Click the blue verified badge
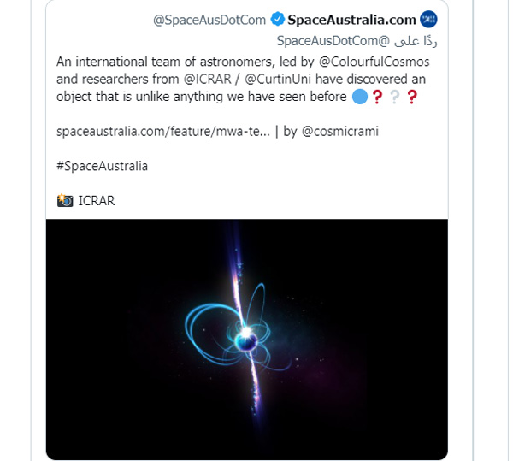 pyautogui.click(x=277, y=20)
